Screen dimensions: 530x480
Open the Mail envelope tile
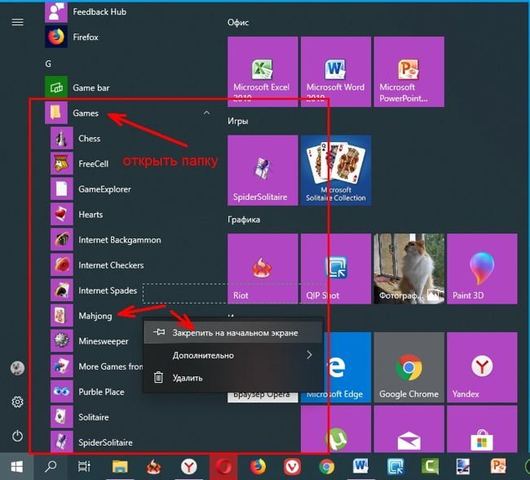click(x=409, y=429)
